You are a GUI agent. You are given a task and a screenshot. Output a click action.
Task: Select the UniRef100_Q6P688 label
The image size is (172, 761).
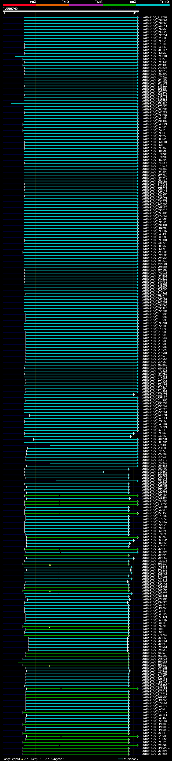pyautogui.click(x=154, y=754)
